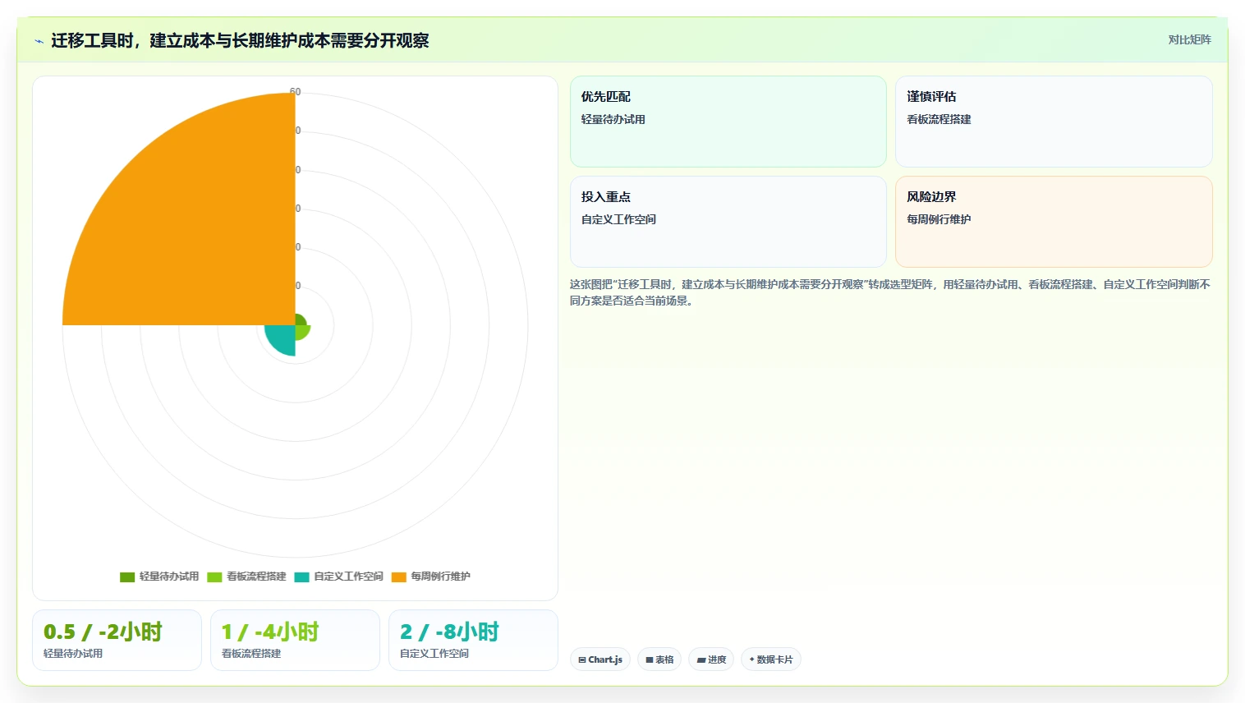Click the 0.5 / -2小时 stat card
1245x703 pixels.
[x=117, y=640]
